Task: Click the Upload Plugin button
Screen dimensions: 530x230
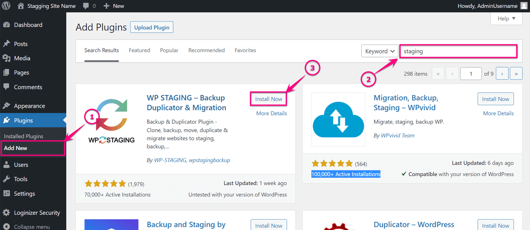Action: click(x=152, y=27)
